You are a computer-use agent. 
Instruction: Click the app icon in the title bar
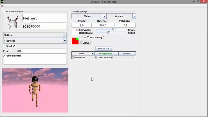click(2, 2)
